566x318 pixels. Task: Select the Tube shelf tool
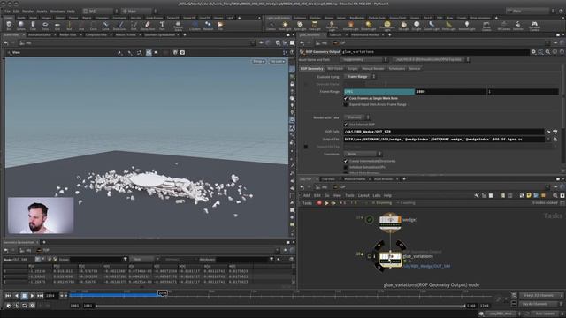(x=33, y=26)
